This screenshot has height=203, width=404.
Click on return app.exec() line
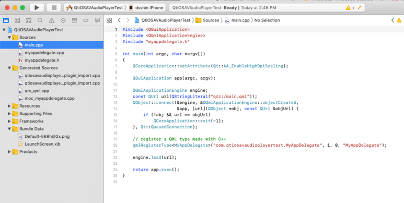tap(156, 170)
